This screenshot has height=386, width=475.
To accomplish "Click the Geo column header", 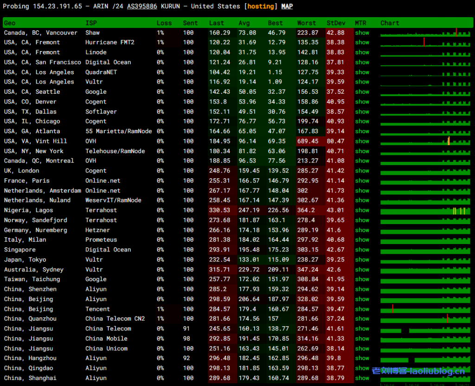I will (10, 23).
